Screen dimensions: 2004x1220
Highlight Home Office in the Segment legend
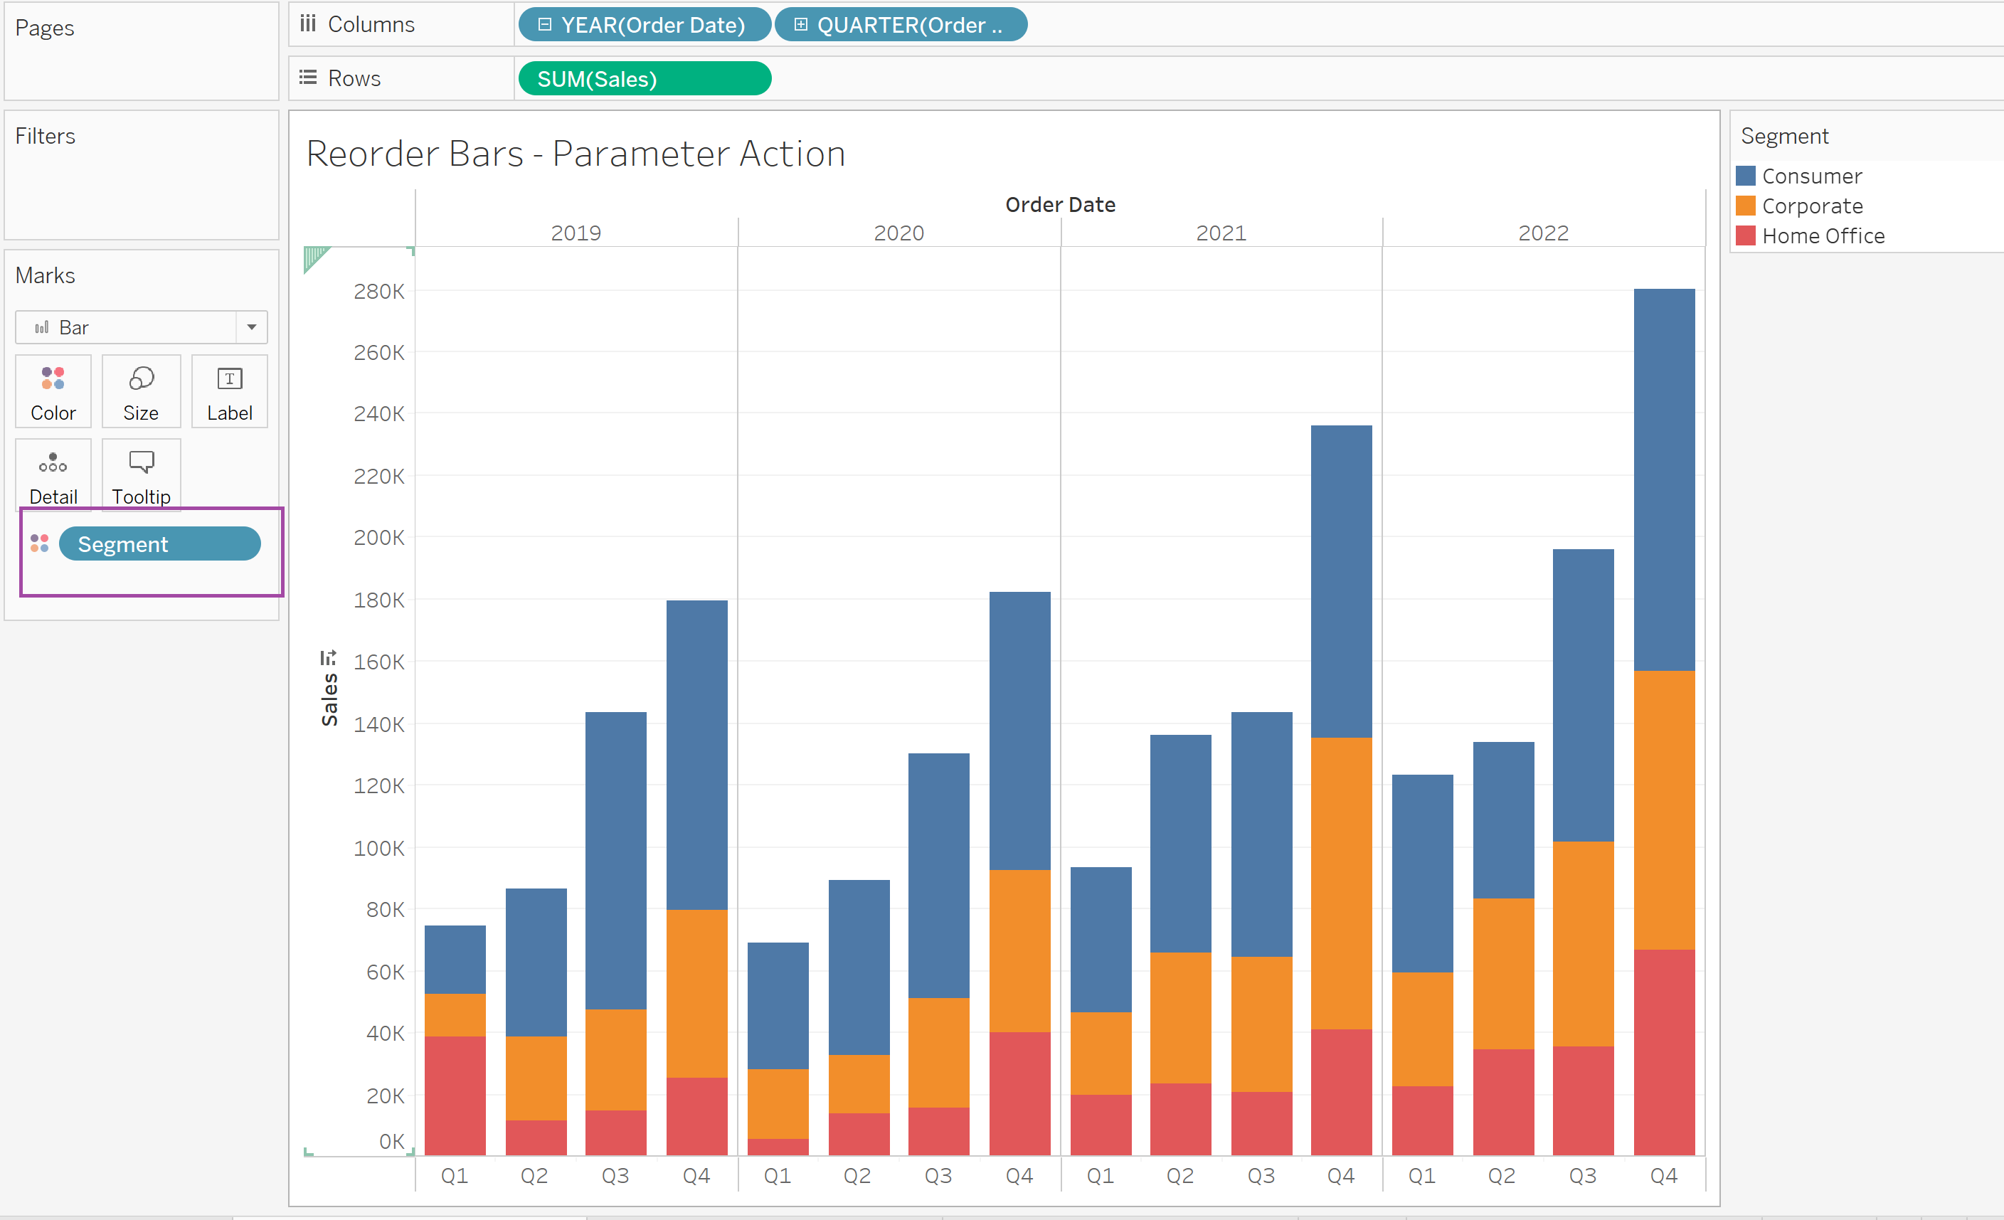coord(1823,236)
